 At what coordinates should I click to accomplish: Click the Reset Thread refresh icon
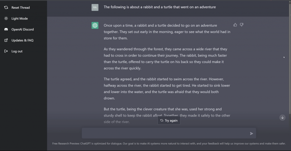[x=6, y=8]
